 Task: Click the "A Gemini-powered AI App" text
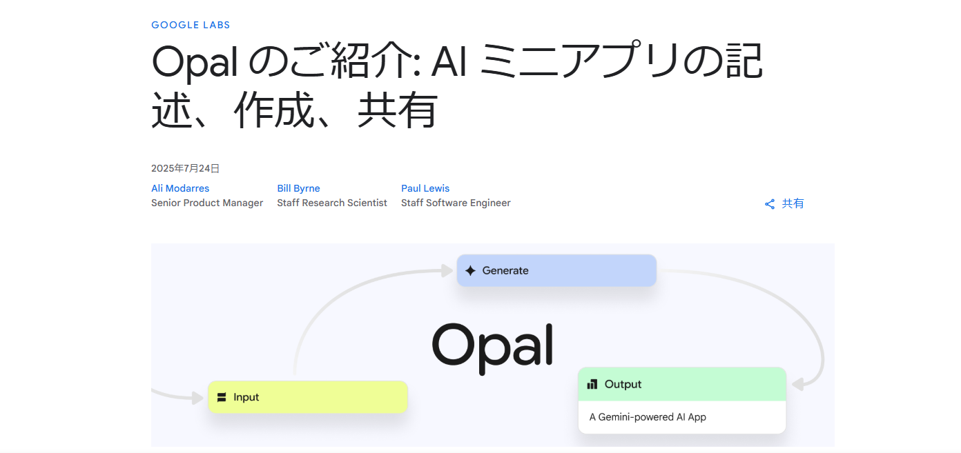[x=648, y=417]
